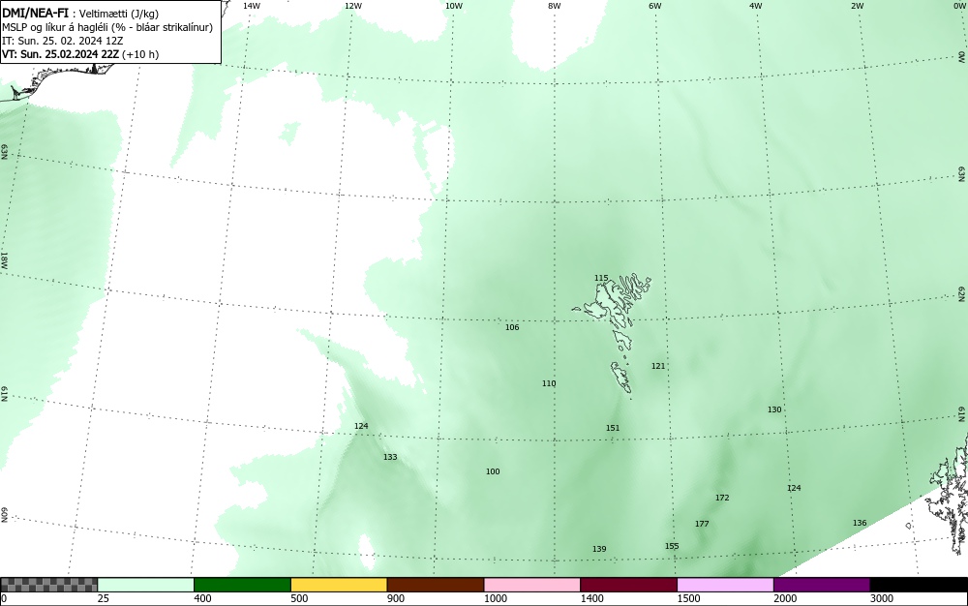
Task: Click the legend tick label 2000
Action: click(x=785, y=598)
